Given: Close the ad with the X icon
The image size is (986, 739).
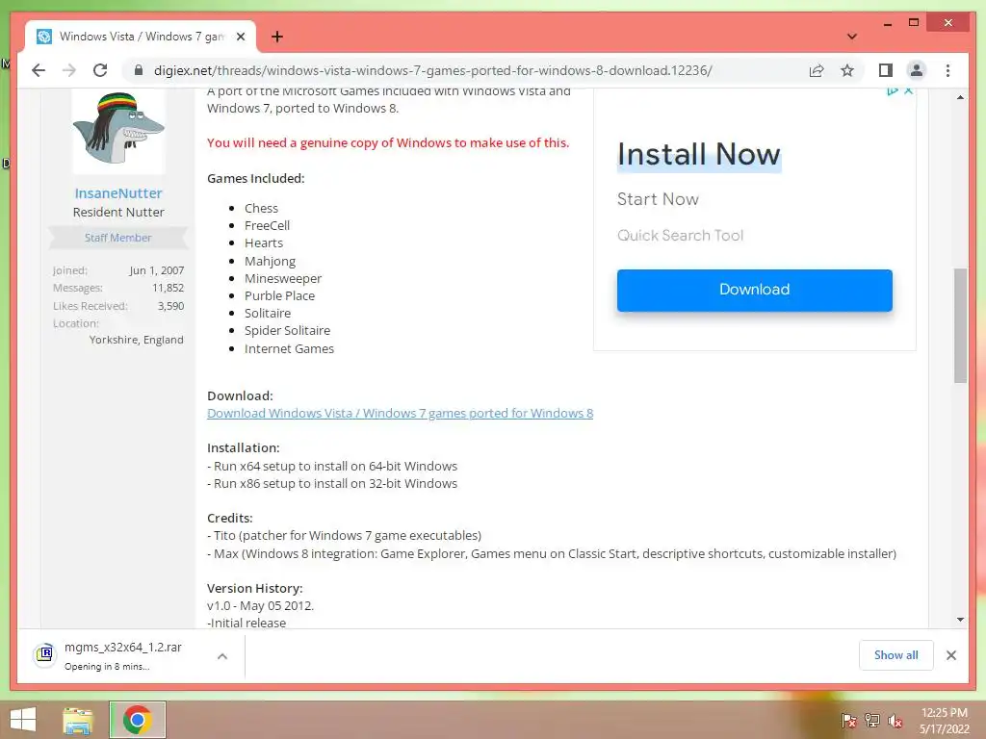Looking at the screenshot, I should pos(908,90).
